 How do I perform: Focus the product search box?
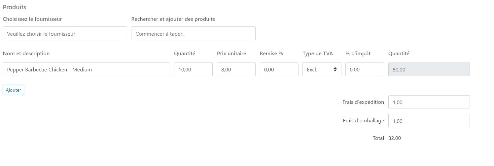tap(193, 33)
